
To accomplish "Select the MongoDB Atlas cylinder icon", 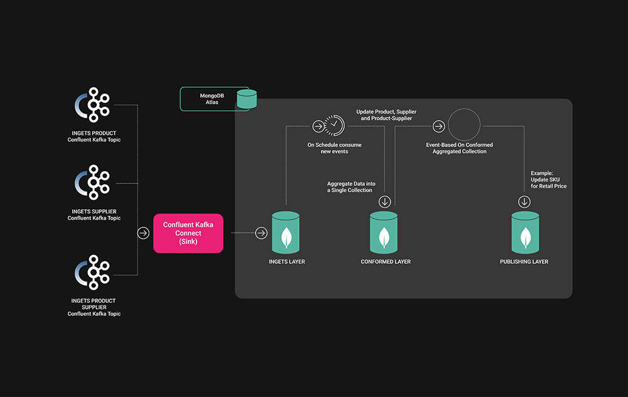I will (247, 99).
